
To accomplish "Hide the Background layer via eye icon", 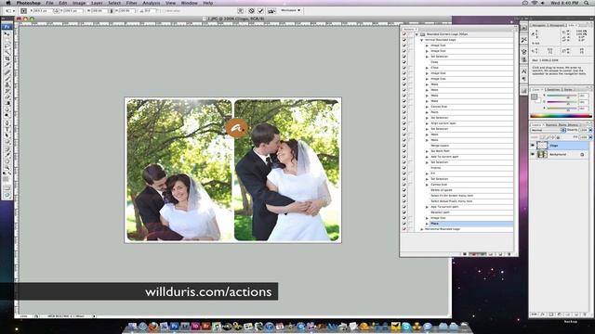I will (533, 155).
